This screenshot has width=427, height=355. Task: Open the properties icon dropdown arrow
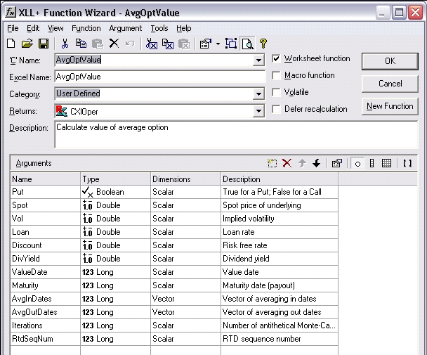point(218,44)
